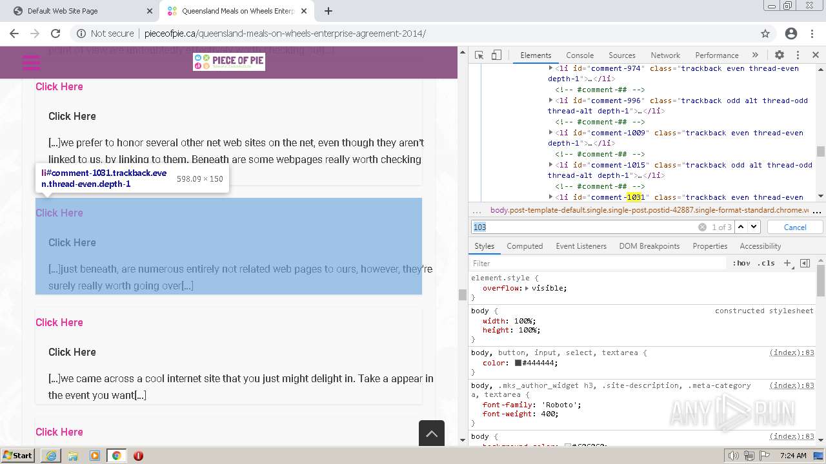This screenshot has height=464, width=826.
Task: Open the Windows Start menu
Action: coord(18,456)
